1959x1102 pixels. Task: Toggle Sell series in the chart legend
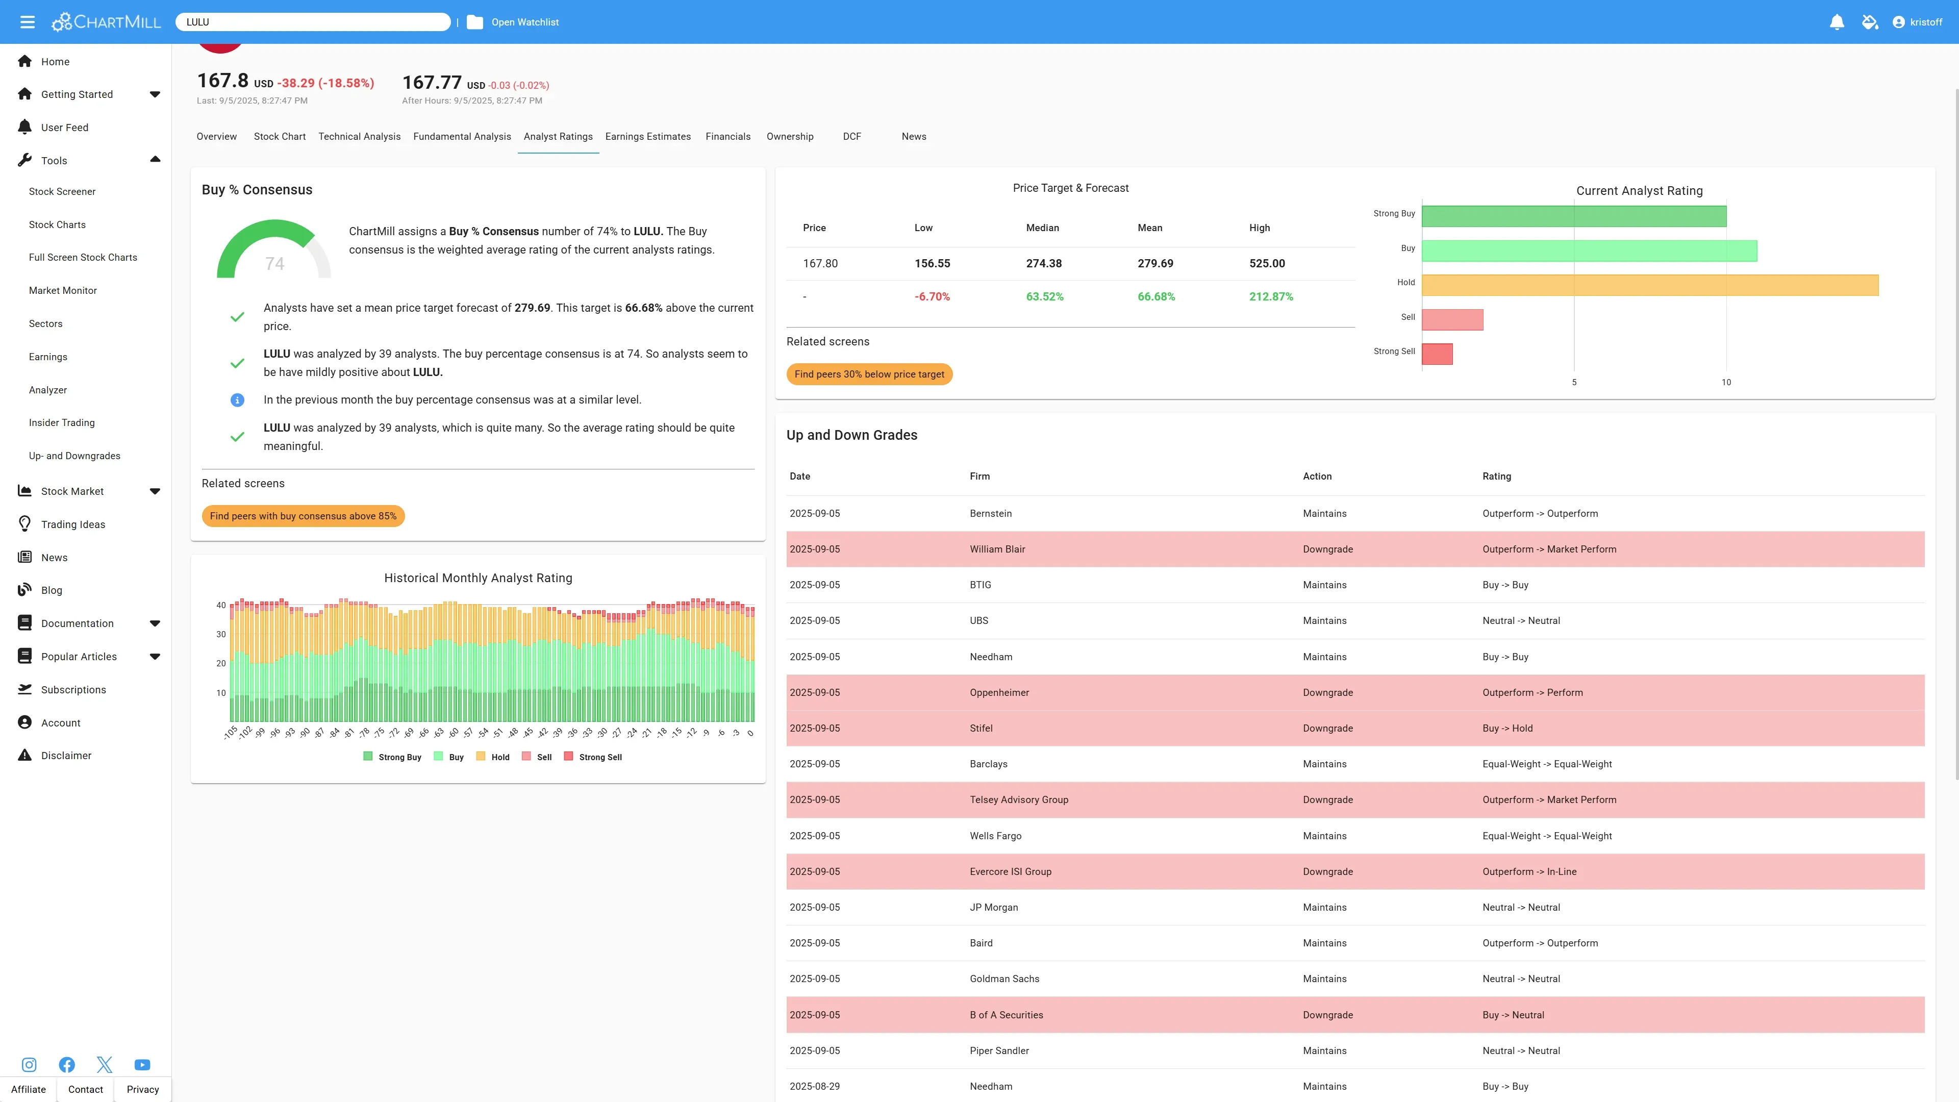click(x=537, y=757)
